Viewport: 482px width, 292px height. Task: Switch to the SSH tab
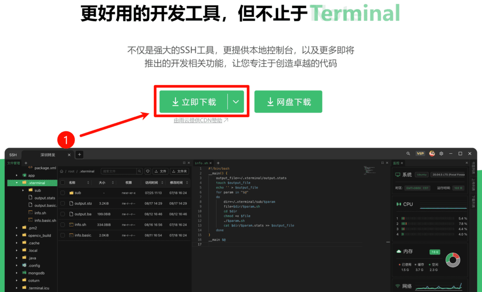[13, 154]
